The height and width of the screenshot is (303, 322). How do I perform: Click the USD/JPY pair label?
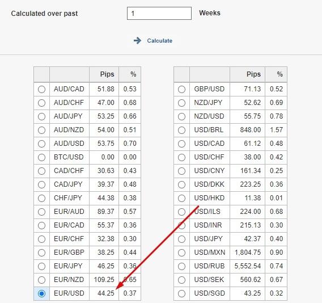click(208, 239)
